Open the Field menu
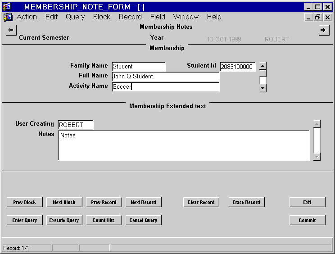The width and height of the screenshot is (335, 254). pyautogui.click(x=158, y=17)
